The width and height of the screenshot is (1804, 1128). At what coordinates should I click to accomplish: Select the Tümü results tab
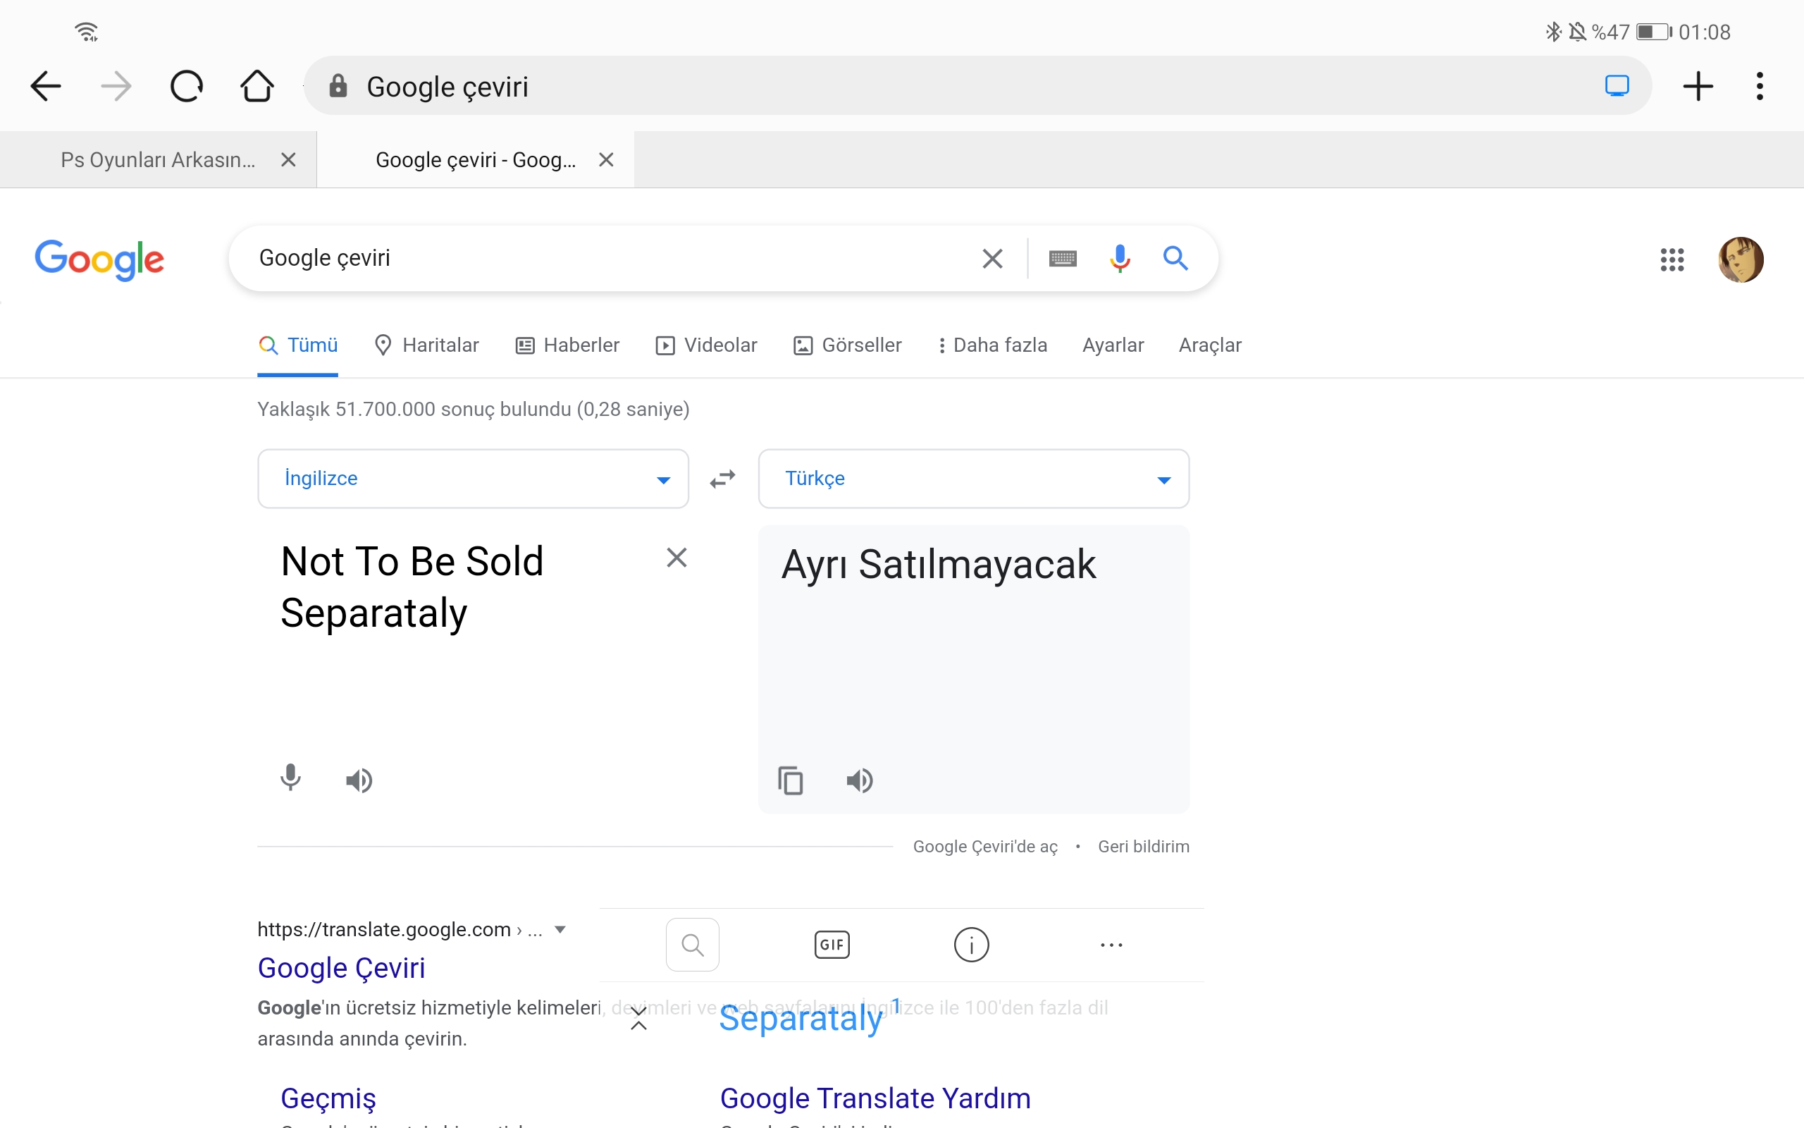(298, 345)
